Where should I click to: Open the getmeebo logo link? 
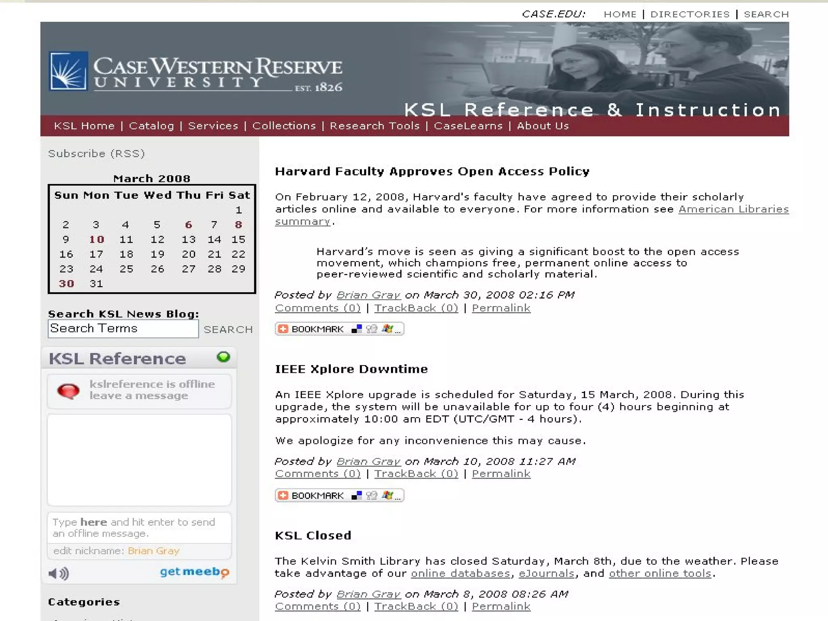click(x=194, y=572)
